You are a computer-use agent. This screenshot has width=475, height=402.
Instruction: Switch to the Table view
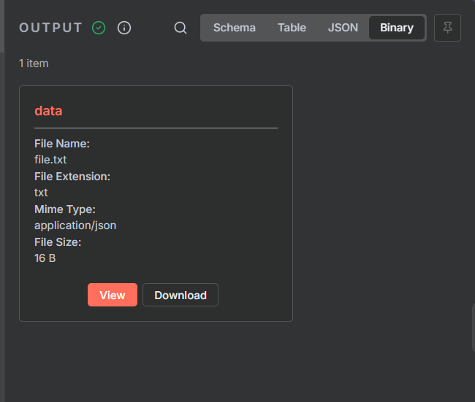[292, 28]
